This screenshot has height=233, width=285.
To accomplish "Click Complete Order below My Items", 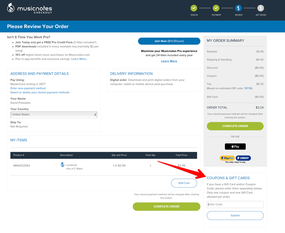I will [167, 207].
